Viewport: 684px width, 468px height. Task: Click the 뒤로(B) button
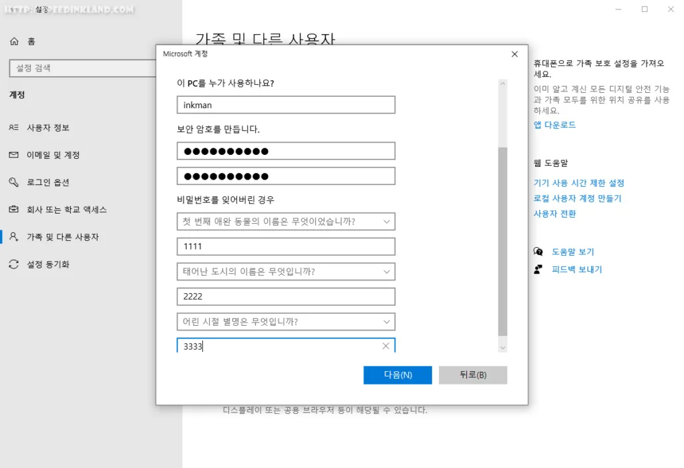tap(473, 375)
